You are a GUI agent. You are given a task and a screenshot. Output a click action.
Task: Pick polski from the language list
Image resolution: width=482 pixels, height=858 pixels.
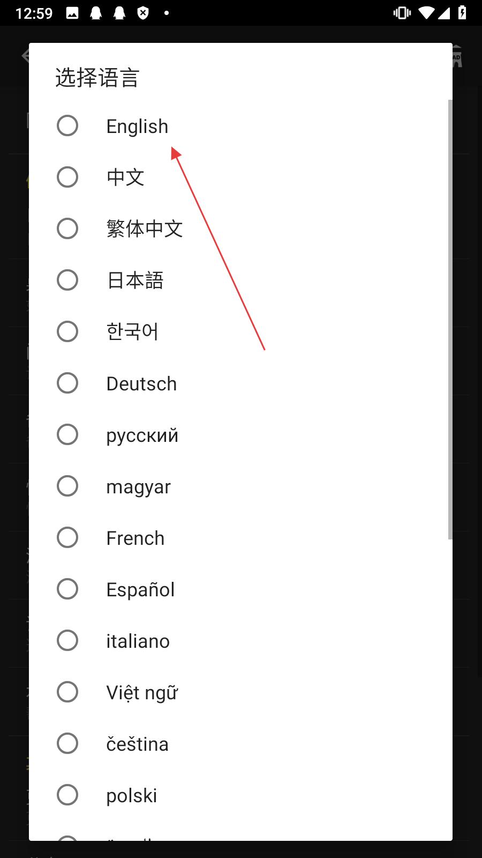(131, 795)
